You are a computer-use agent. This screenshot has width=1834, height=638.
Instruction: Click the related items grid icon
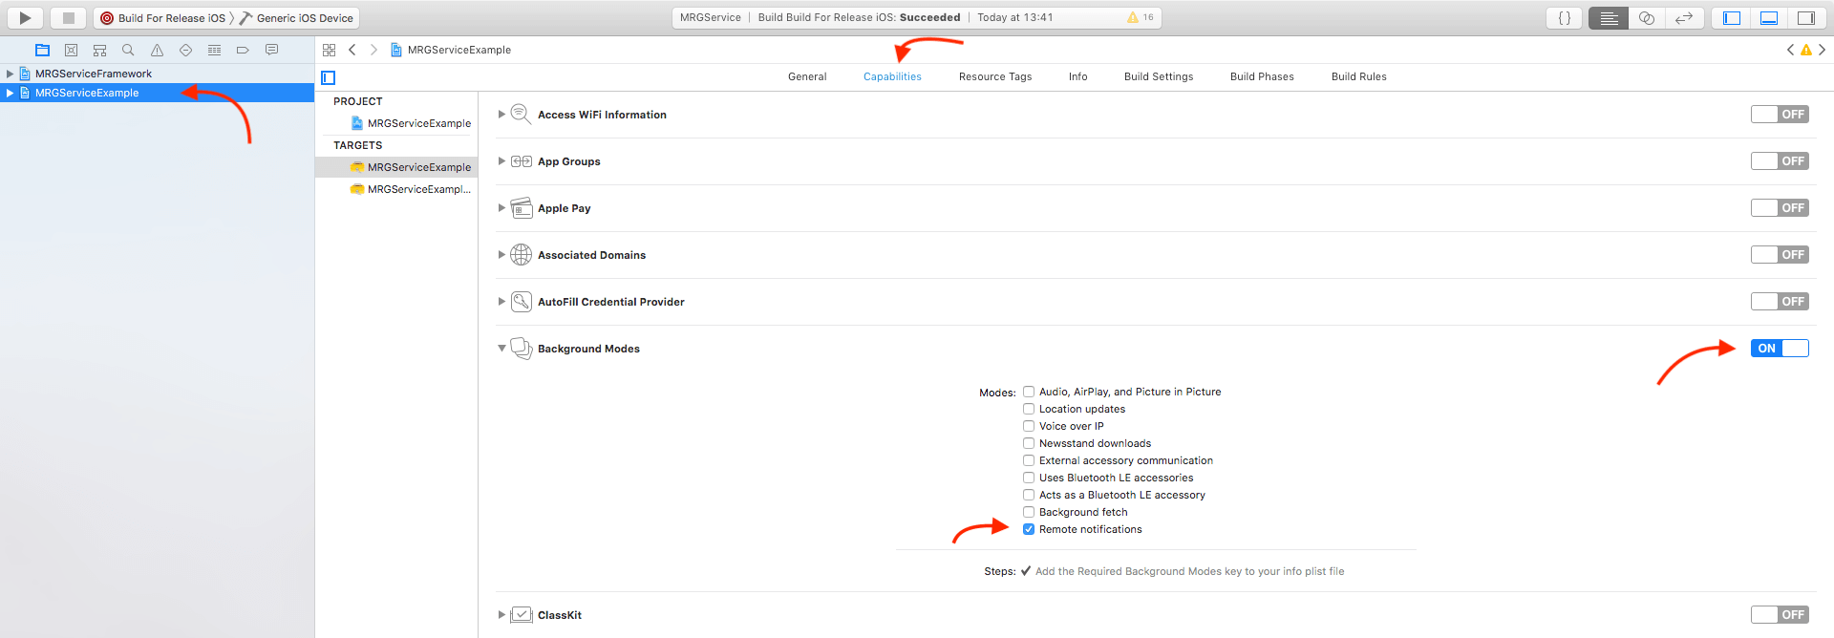(329, 50)
